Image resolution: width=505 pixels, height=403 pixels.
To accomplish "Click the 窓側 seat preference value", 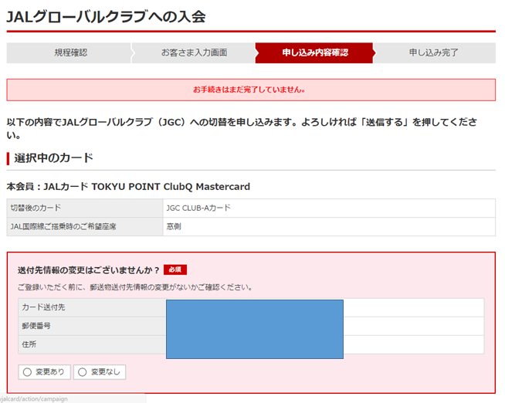I will pyautogui.click(x=174, y=227).
